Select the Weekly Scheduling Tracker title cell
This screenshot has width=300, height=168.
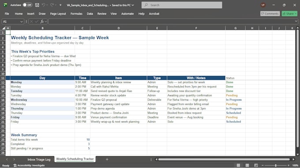(x=60, y=37)
